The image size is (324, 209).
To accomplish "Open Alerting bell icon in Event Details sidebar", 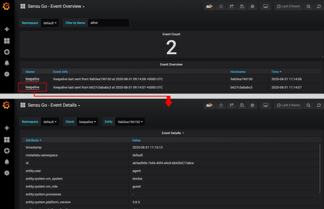I will click(x=7, y=162).
